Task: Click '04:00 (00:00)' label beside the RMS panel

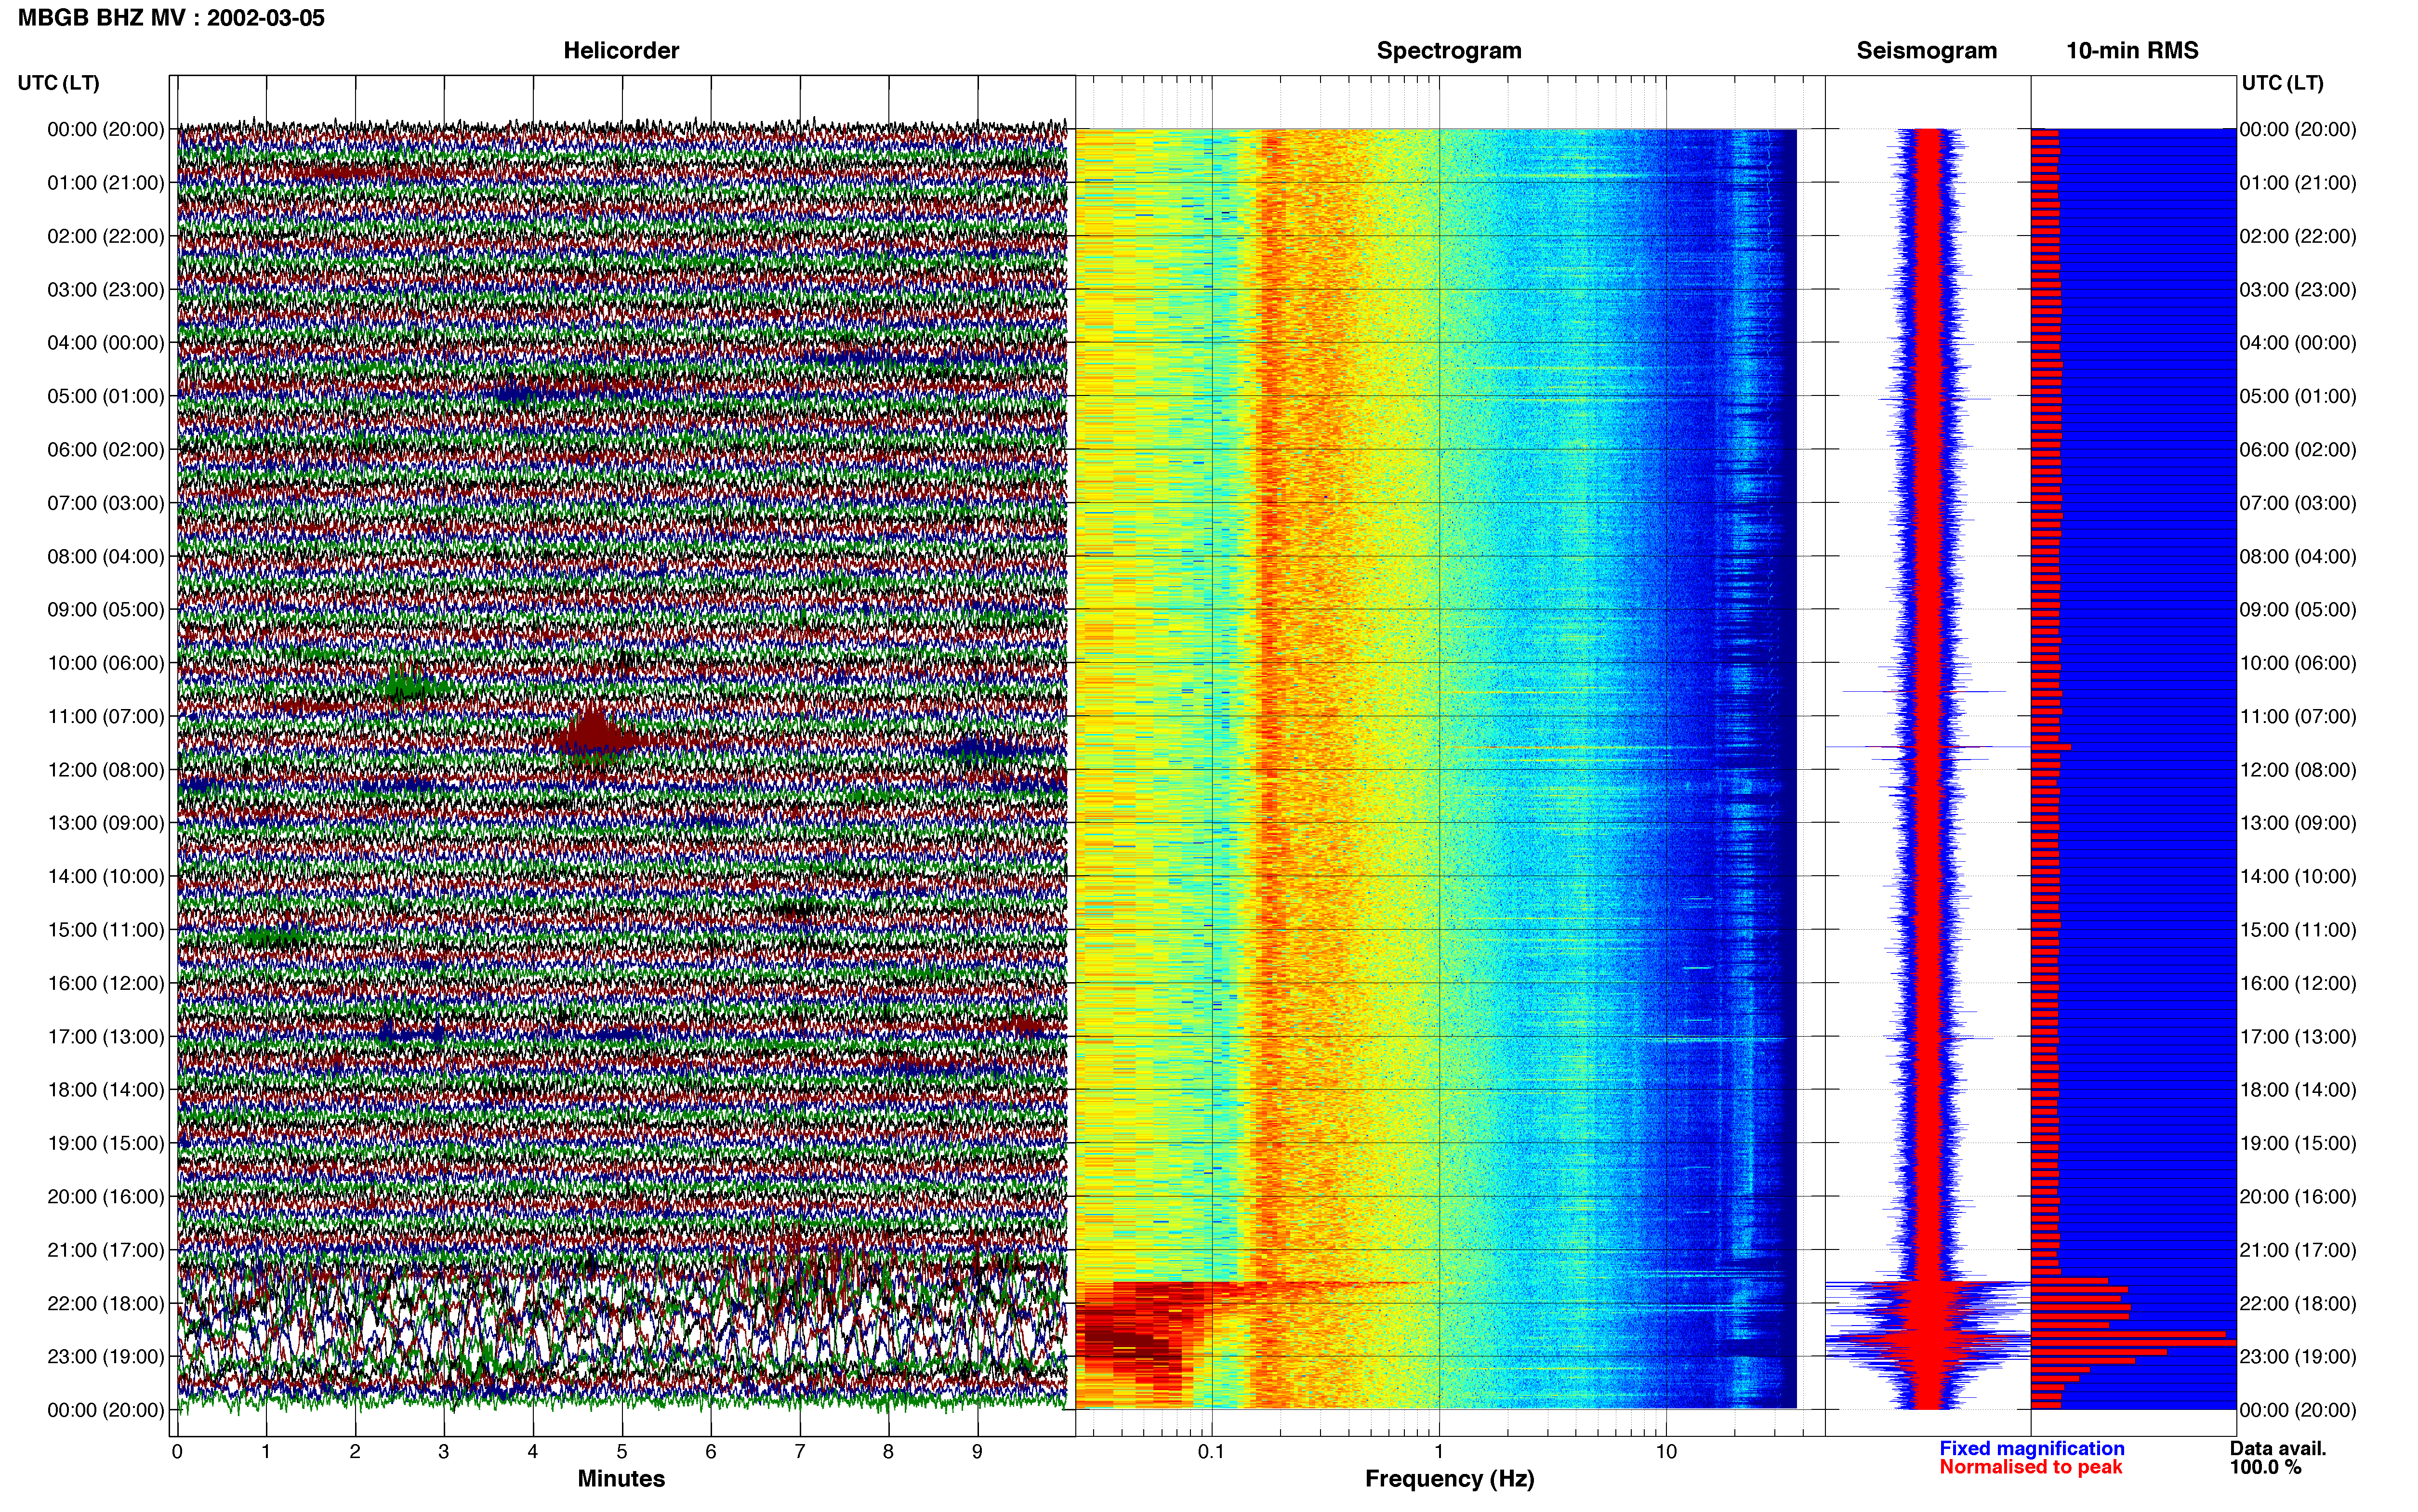Action: (2298, 343)
